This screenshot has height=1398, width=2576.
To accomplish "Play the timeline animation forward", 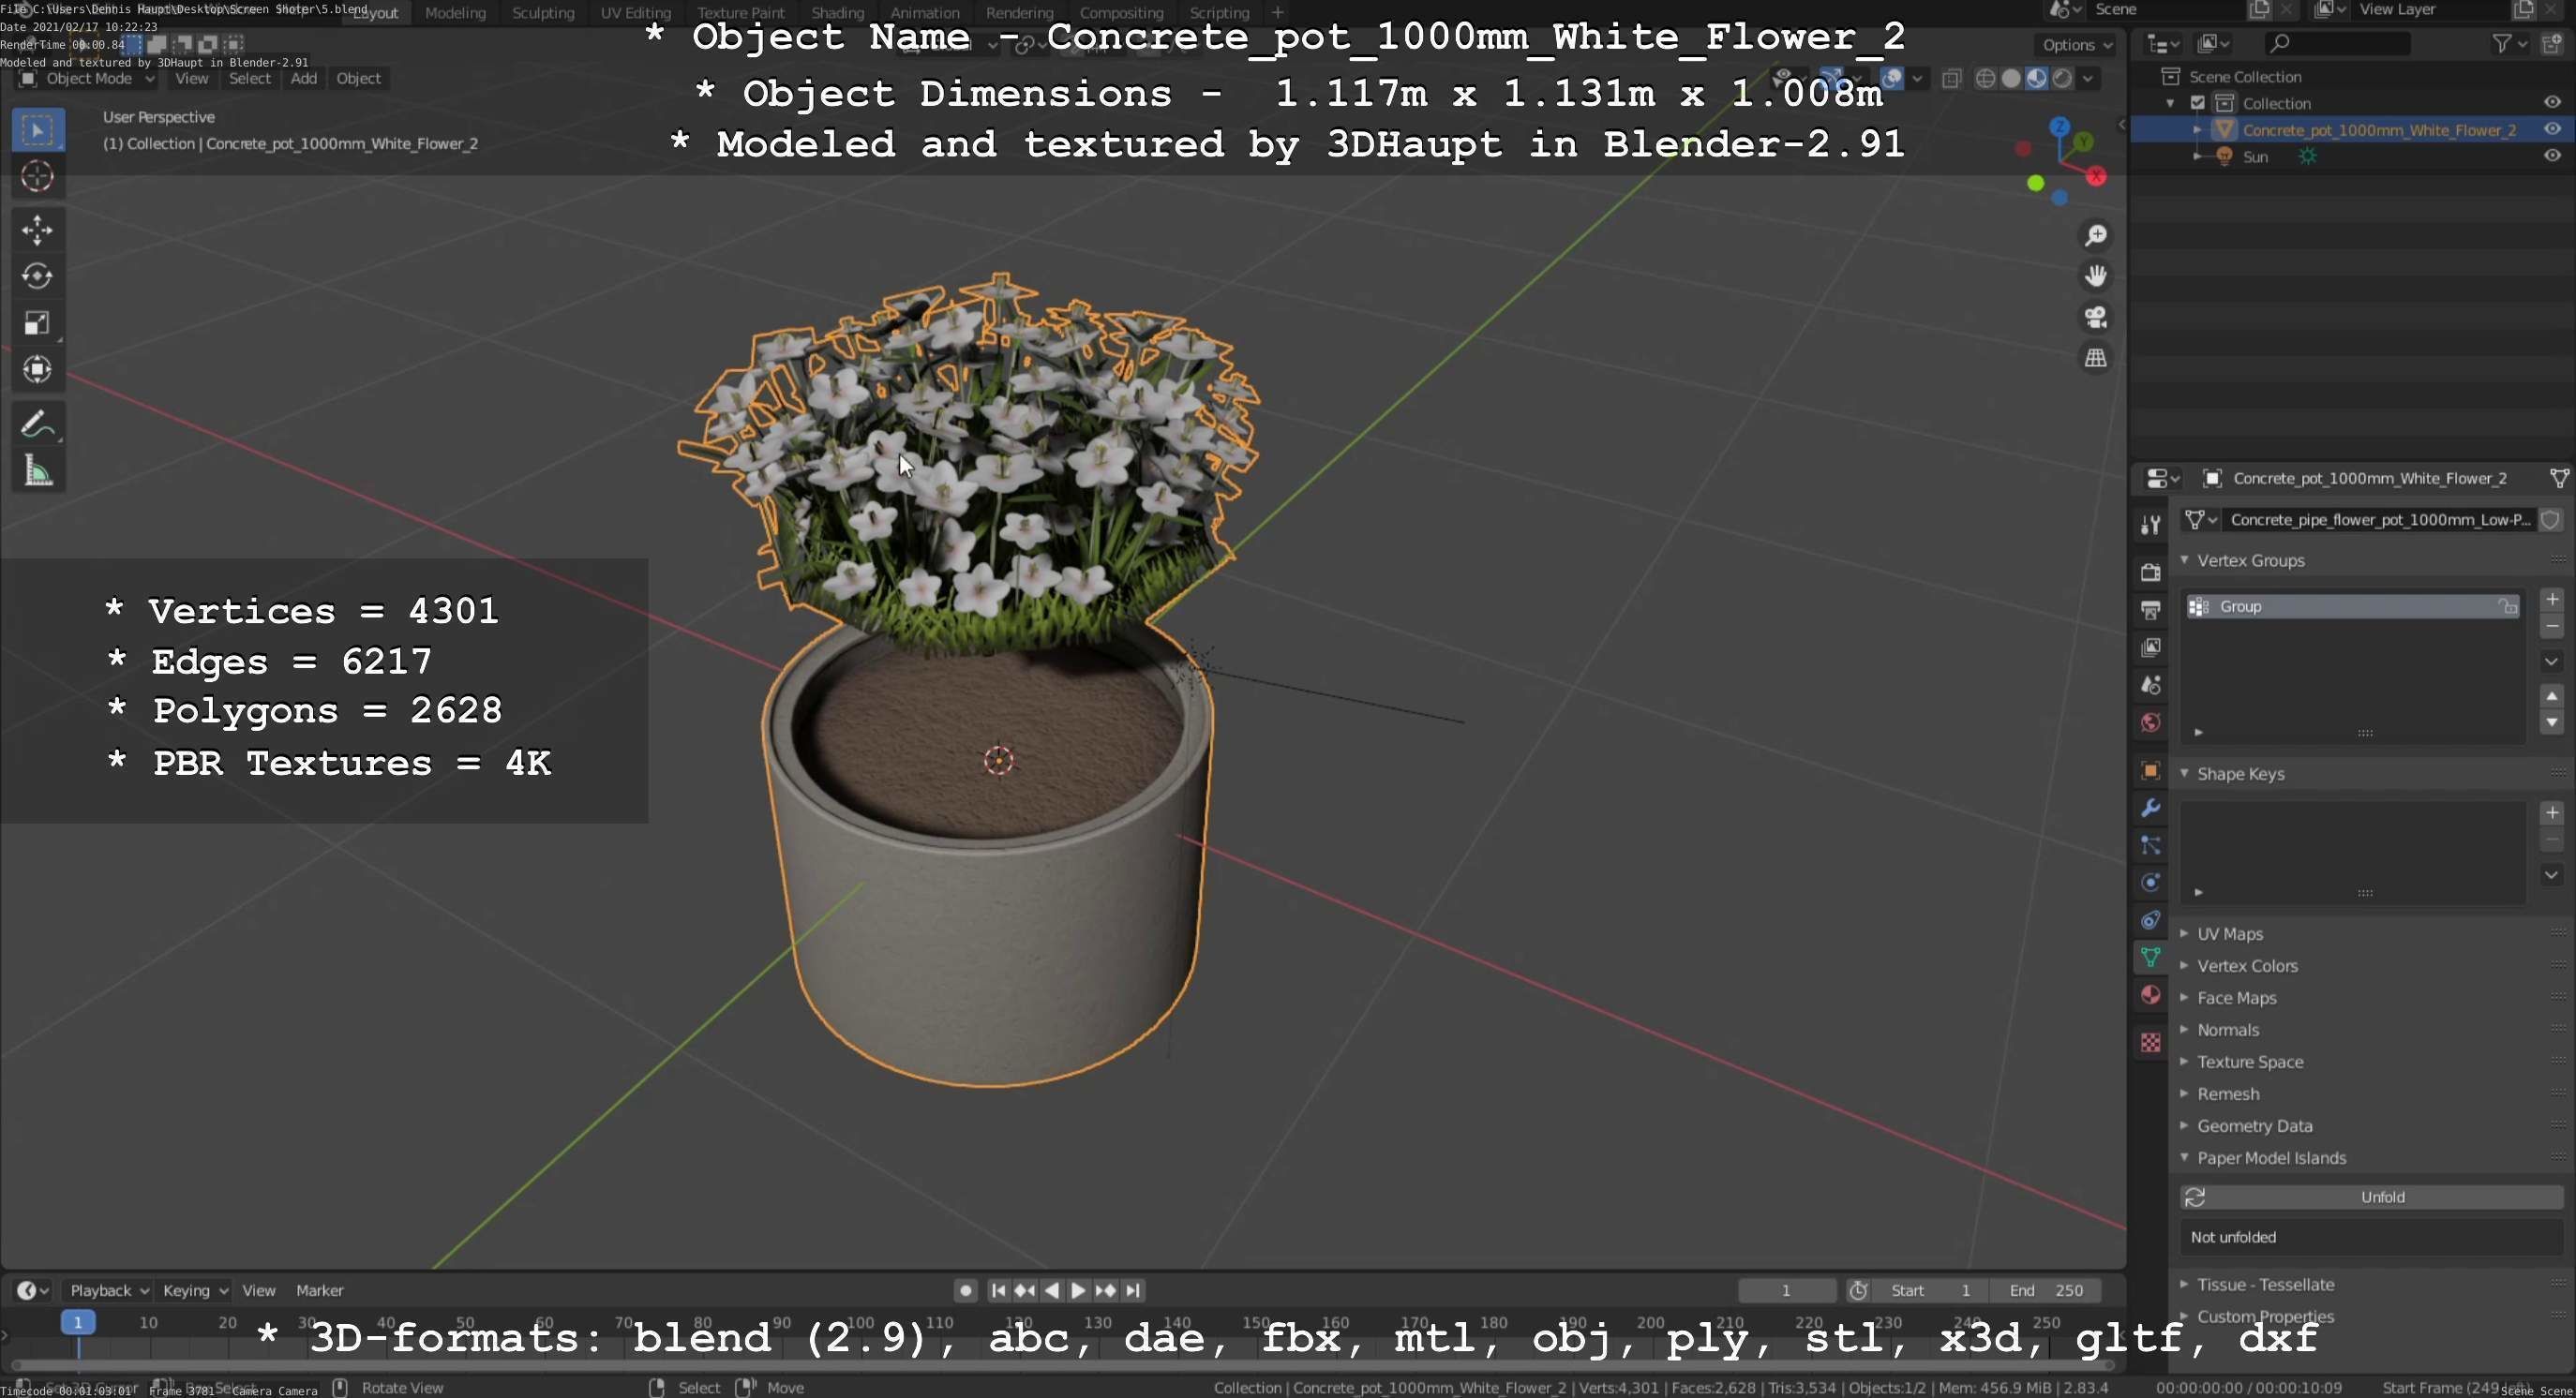I will [1078, 1291].
